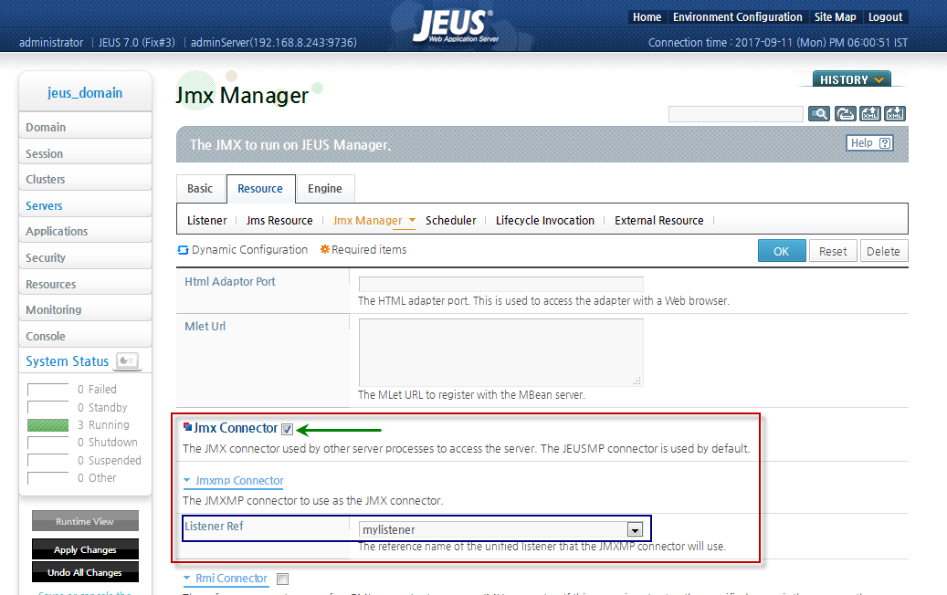The width and height of the screenshot is (947, 595).
Task: Click the JEUS logo
Action: click(x=456, y=26)
